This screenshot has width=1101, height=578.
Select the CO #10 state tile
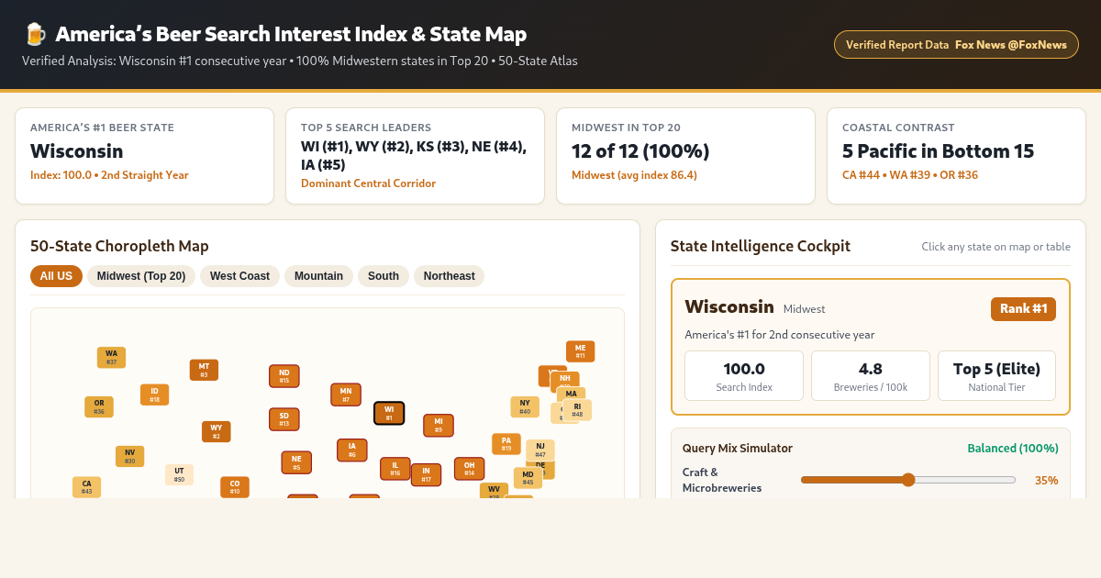[235, 487]
